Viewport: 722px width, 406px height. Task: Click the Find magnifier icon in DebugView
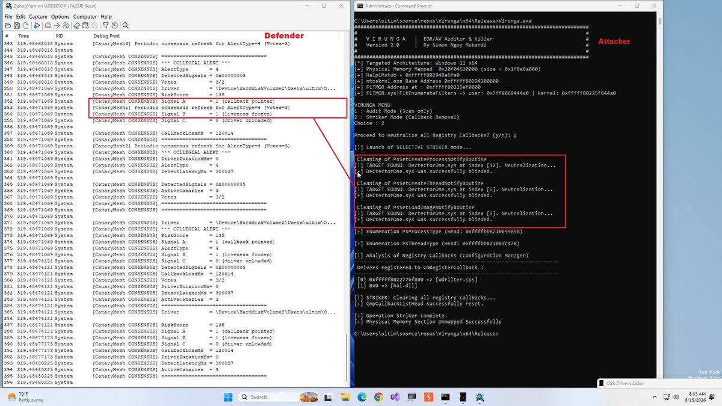coord(125,26)
